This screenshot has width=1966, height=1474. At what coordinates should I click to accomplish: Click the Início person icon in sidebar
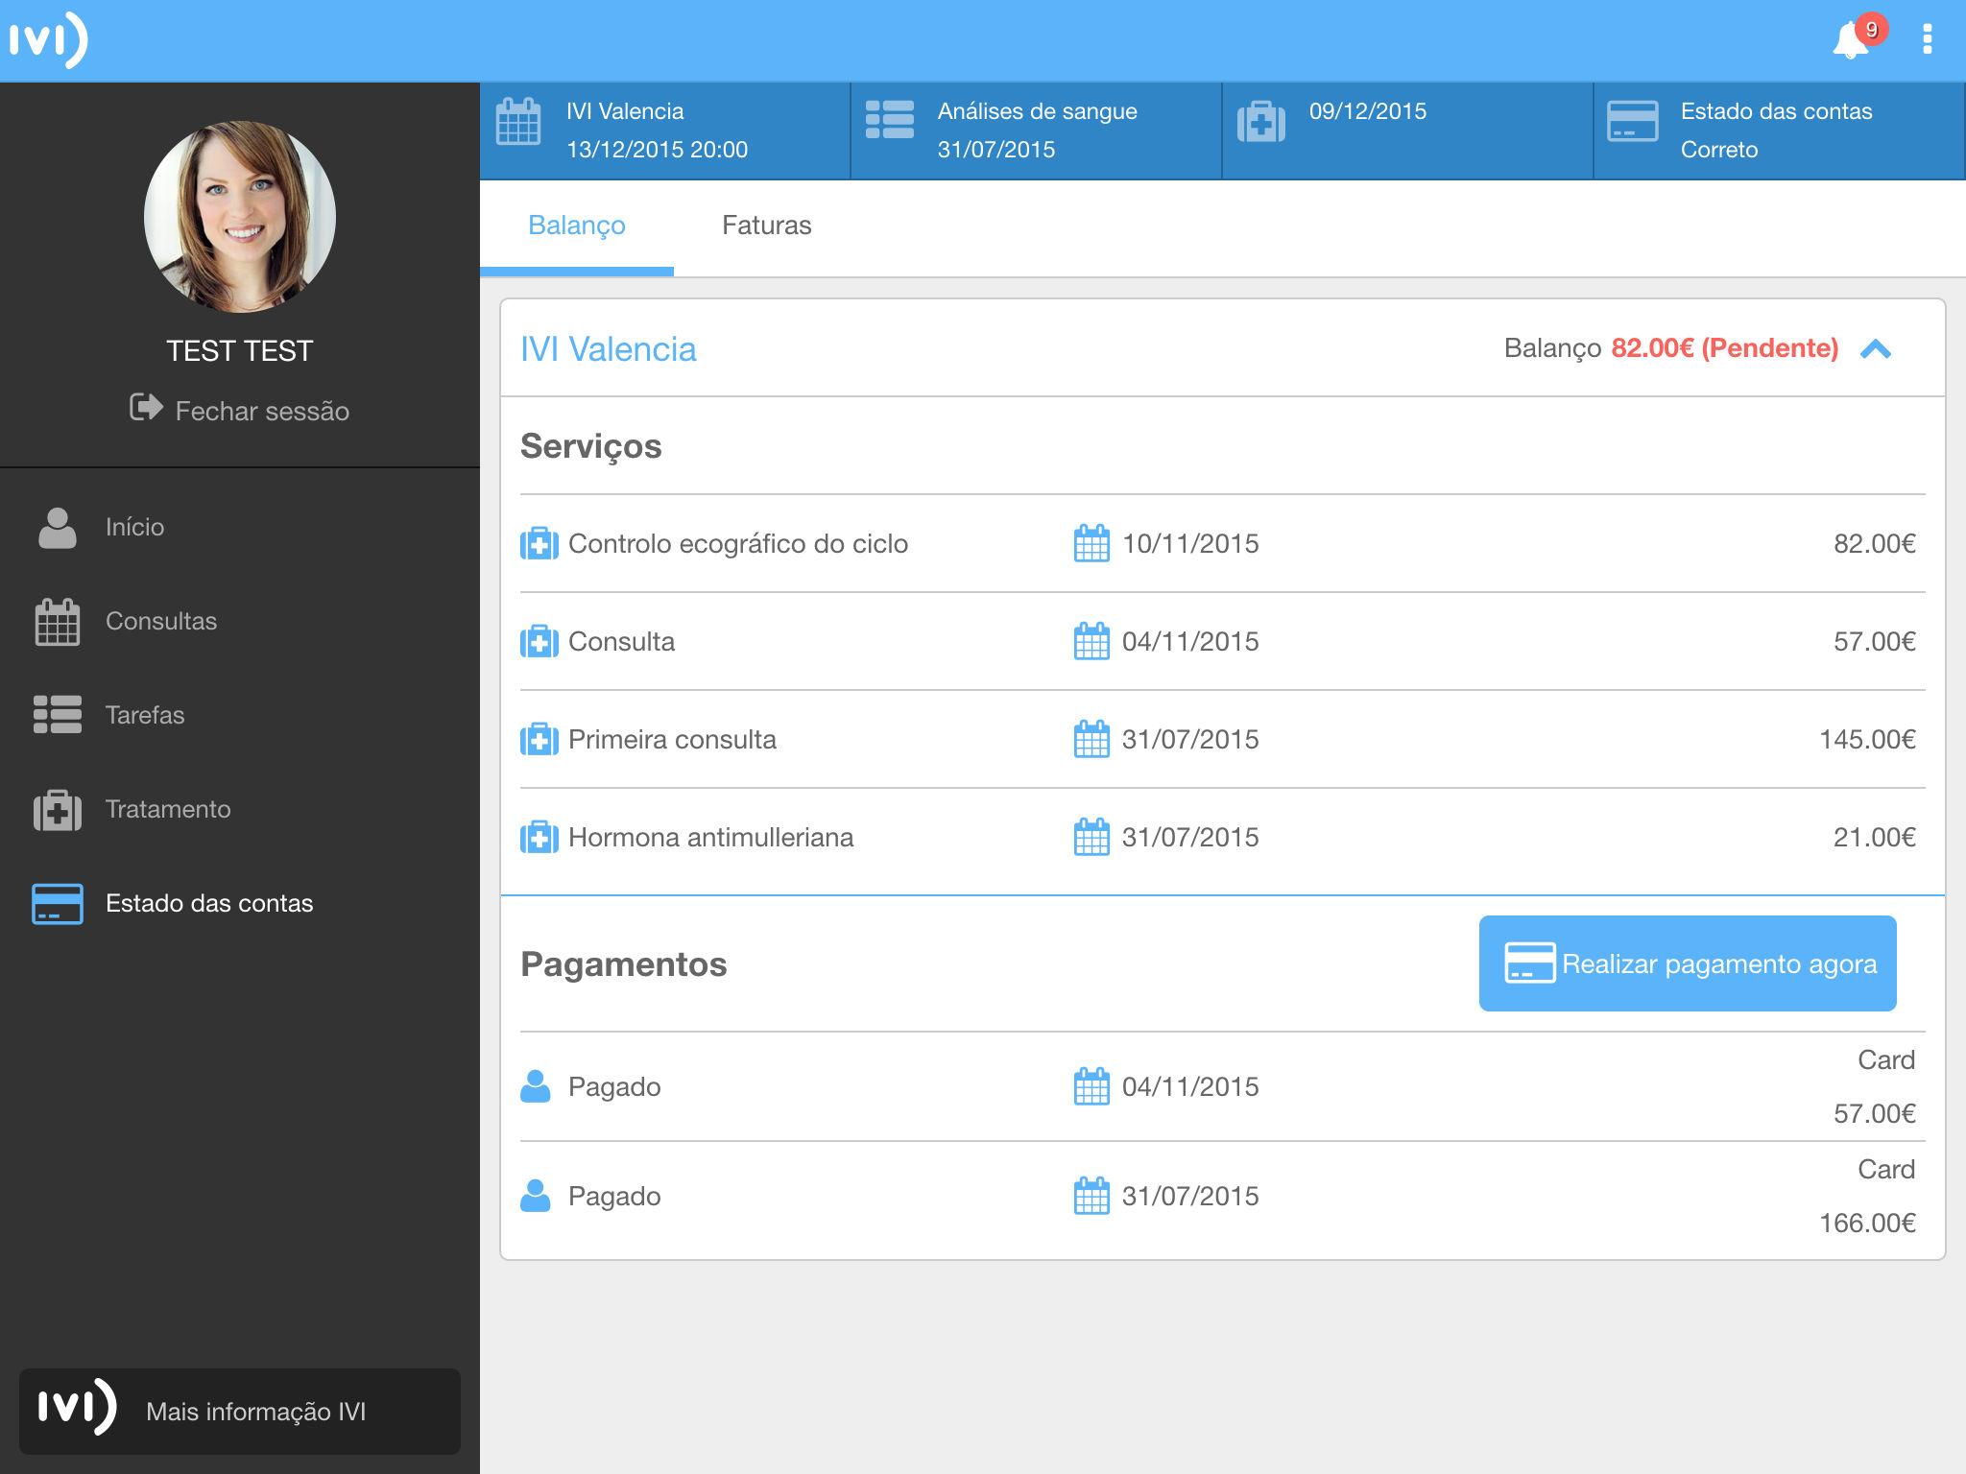pos(57,528)
